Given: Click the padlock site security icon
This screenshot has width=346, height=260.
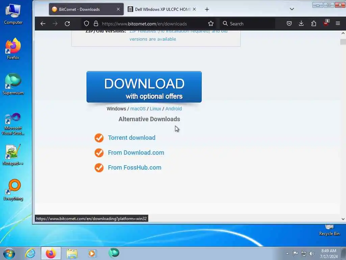Looking at the screenshot, I should [96, 24].
